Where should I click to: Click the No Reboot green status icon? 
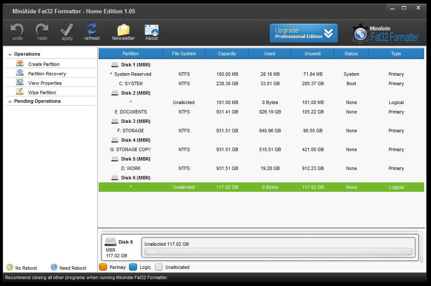10,267
